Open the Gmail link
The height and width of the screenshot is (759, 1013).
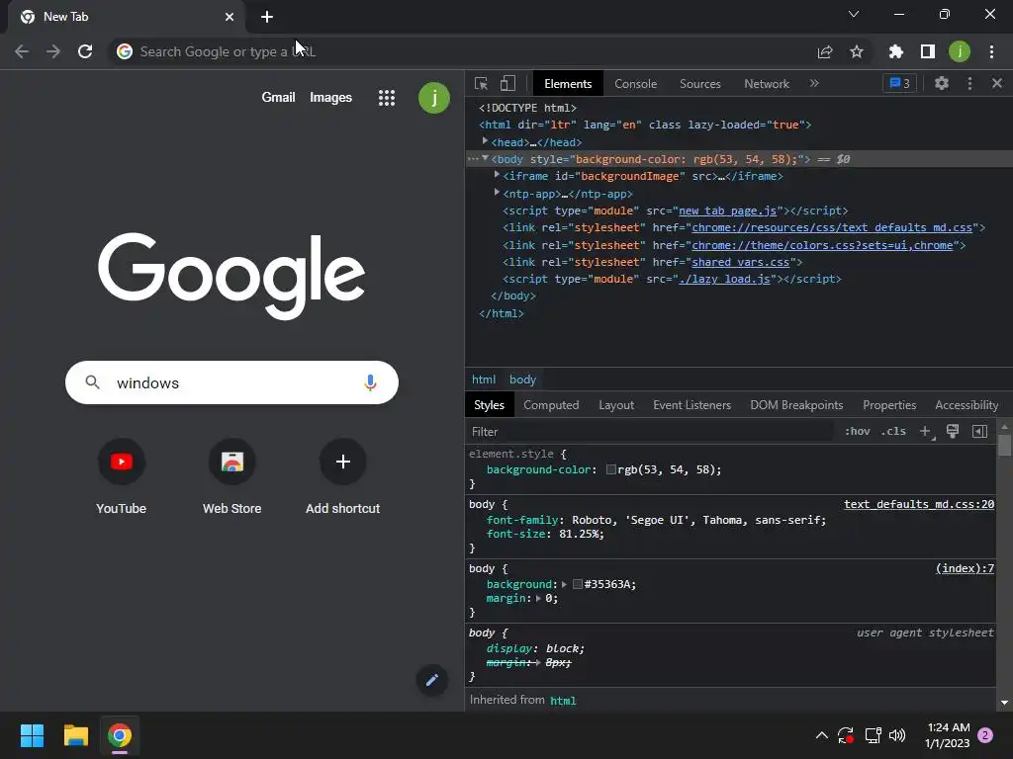(x=278, y=98)
